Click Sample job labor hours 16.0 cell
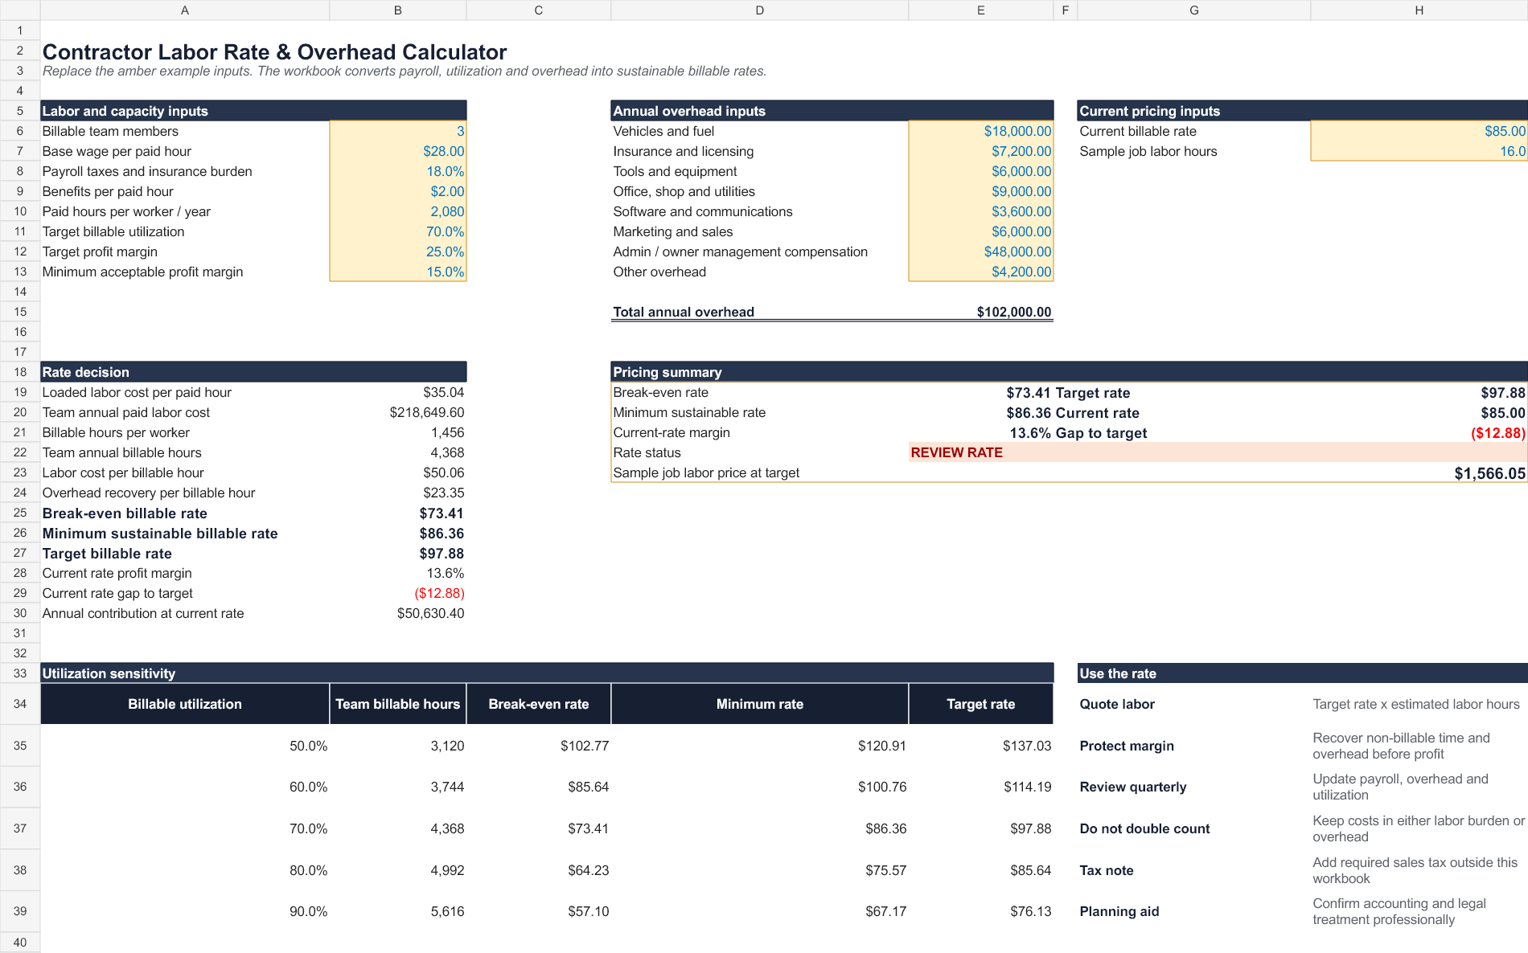The height and width of the screenshot is (953, 1528). 1419,151
